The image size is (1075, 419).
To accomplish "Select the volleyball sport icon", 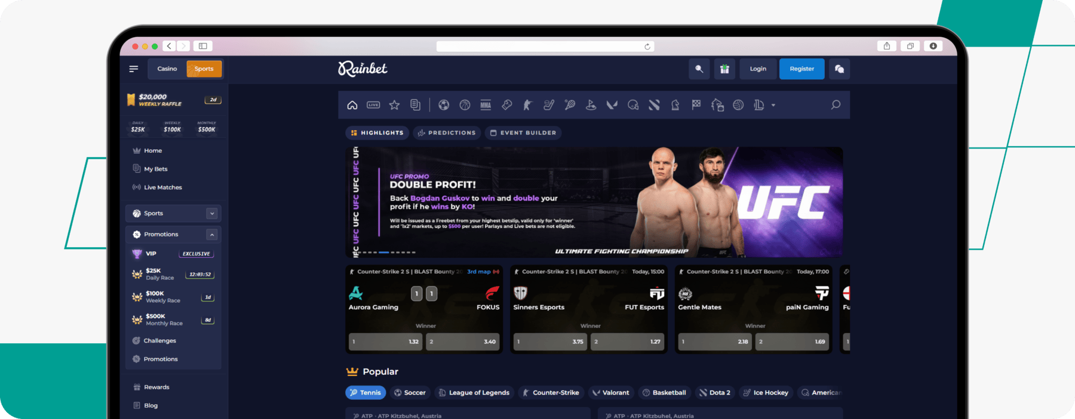I will click(x=738, y=105).
